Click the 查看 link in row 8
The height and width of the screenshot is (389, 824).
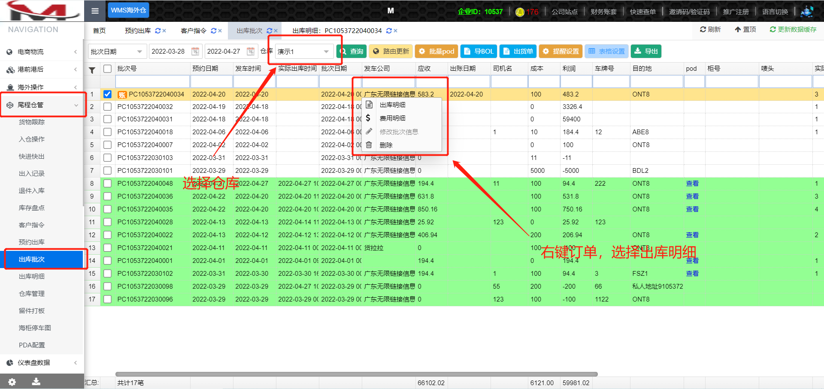click(x=692, y=184)
